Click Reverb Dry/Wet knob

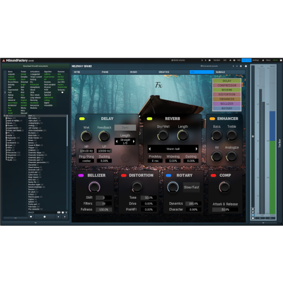coord(163,135)
